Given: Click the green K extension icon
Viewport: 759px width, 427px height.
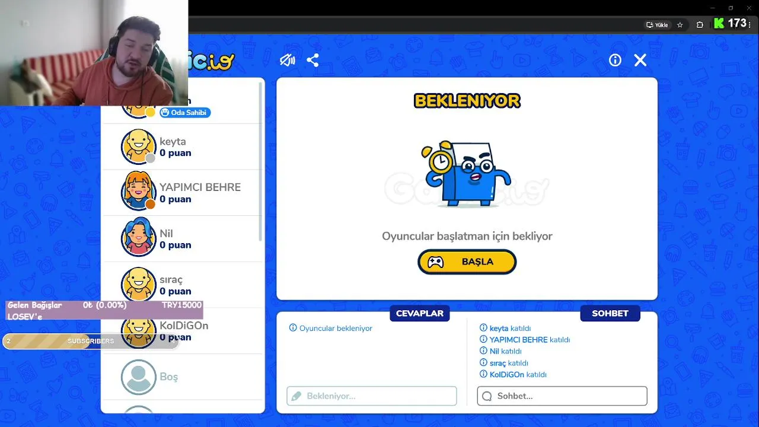Looking at the screenshot, I should (x=719, y=23).
